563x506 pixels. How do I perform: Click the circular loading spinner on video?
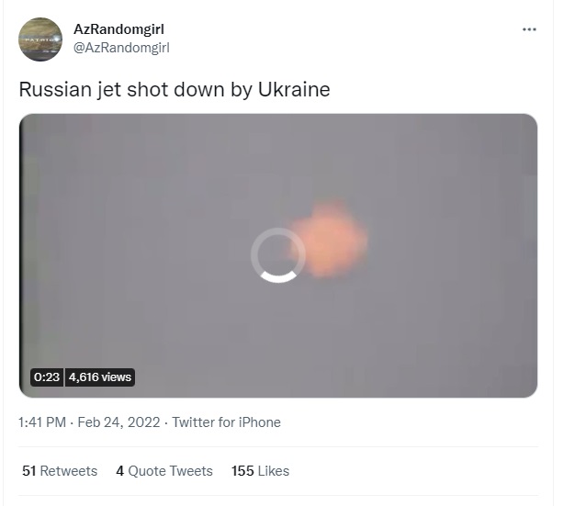tap(278, 255)
